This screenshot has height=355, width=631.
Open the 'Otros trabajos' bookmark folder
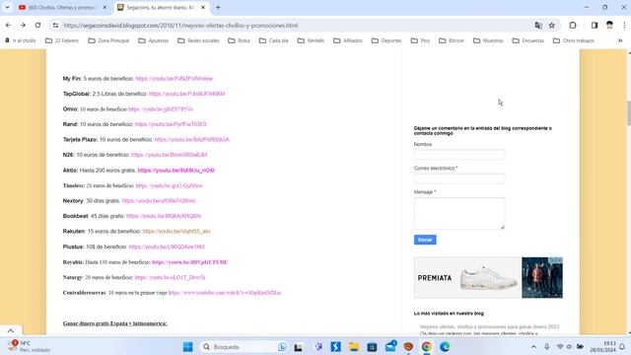(574, 40)
